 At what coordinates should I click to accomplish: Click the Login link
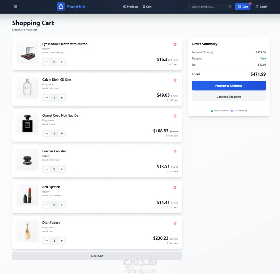[261, 7]
